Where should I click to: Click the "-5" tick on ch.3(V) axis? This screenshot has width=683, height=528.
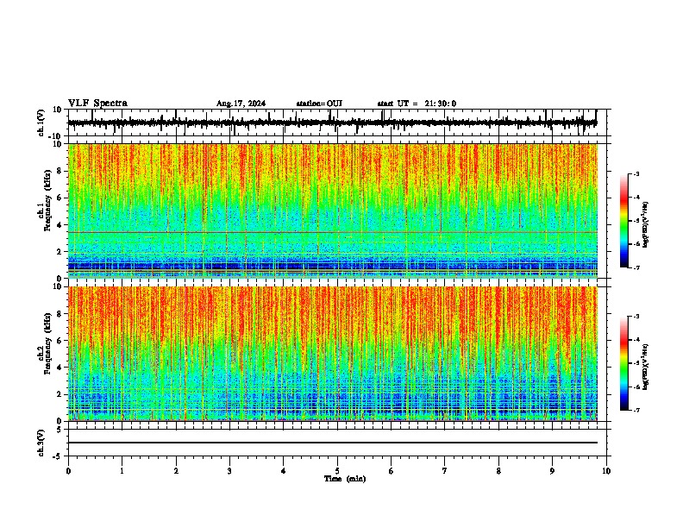(58, 456)
